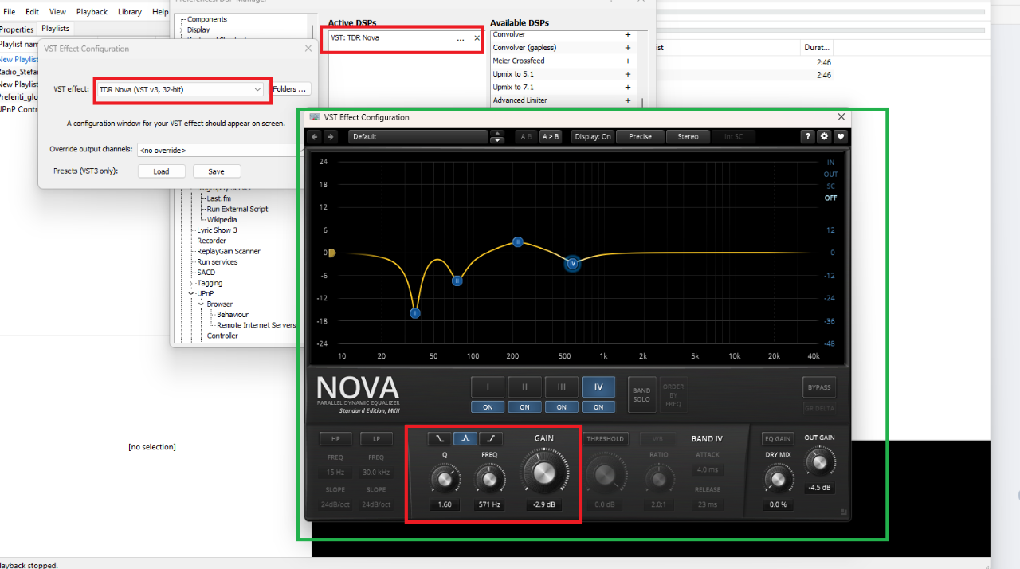Toggle BAND SOLO in Nova
This screenshot has width=1020, height=569.
641,394
